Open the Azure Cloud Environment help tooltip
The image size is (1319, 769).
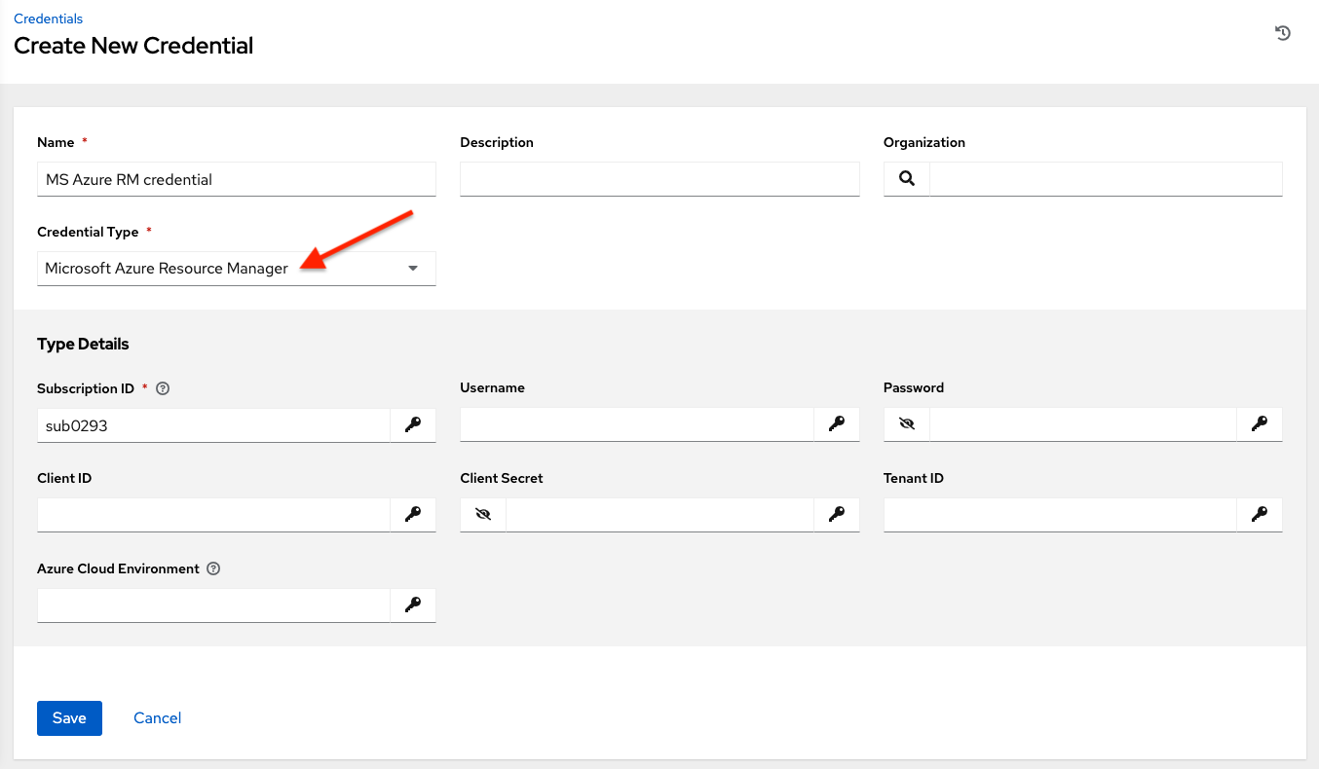point(212,568)
